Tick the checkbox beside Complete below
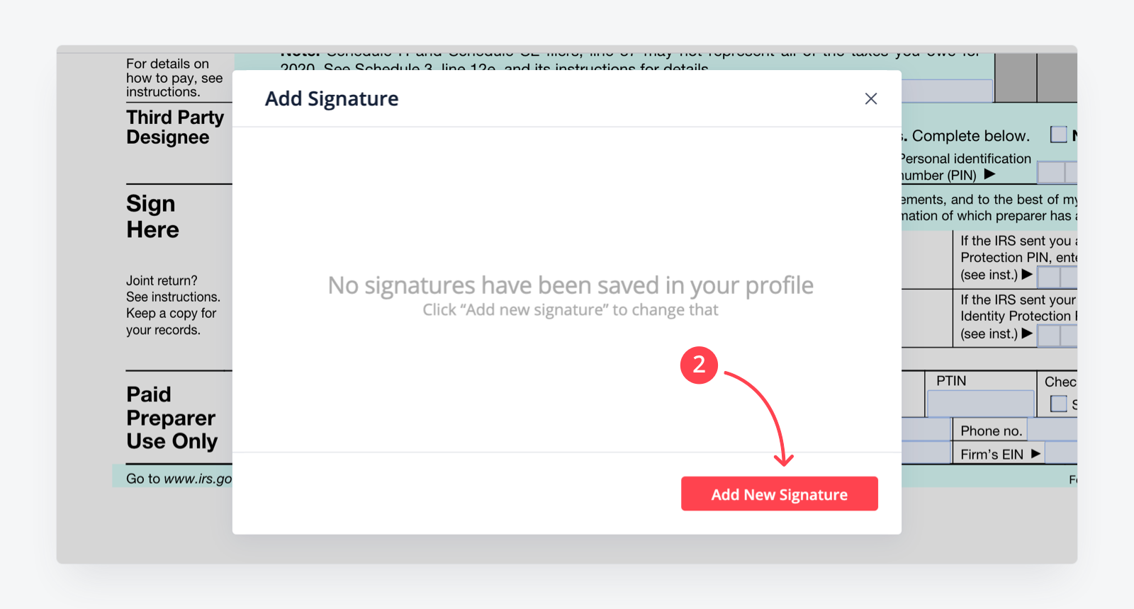 pos(1058,135)
